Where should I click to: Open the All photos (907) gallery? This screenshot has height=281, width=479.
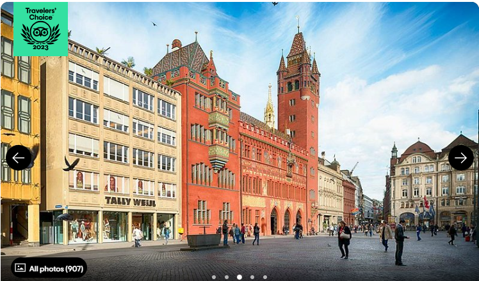click(49, 268)
